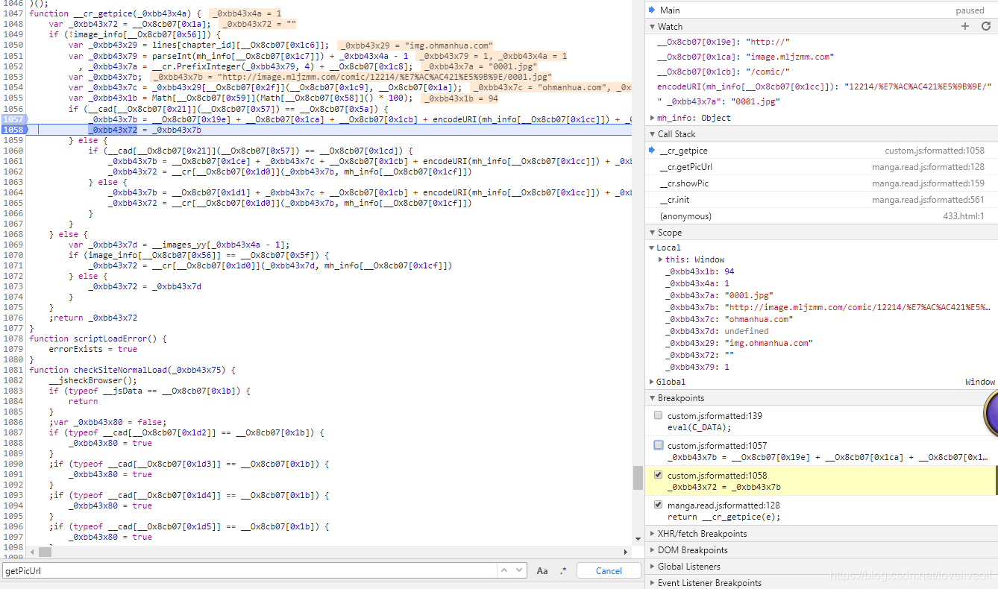Click code editor horizontal scrollbar thumb

click(45, 552)
